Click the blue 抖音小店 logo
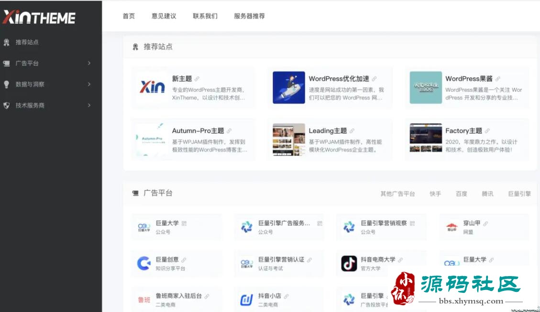This screenshot has height=312, width=540. [247, 300]
